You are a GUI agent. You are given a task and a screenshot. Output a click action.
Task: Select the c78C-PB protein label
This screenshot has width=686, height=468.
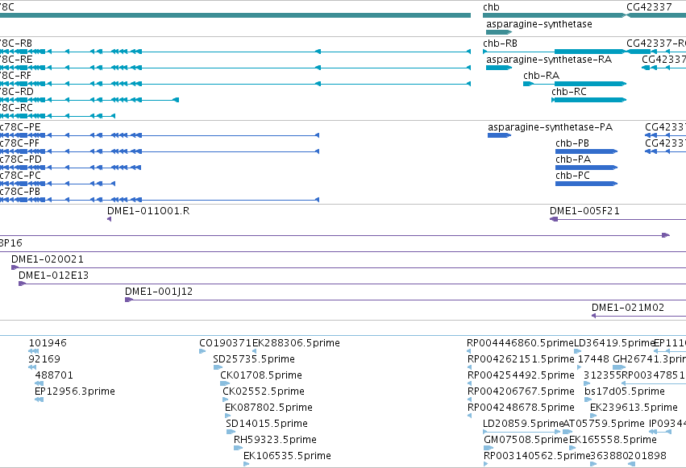(x=20, y=192)
